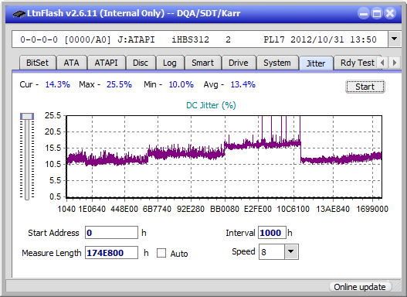Viewport: 407px width, 297px height.
Task: Expand the Speed dropdown list
Action: (x=291, y=251)
